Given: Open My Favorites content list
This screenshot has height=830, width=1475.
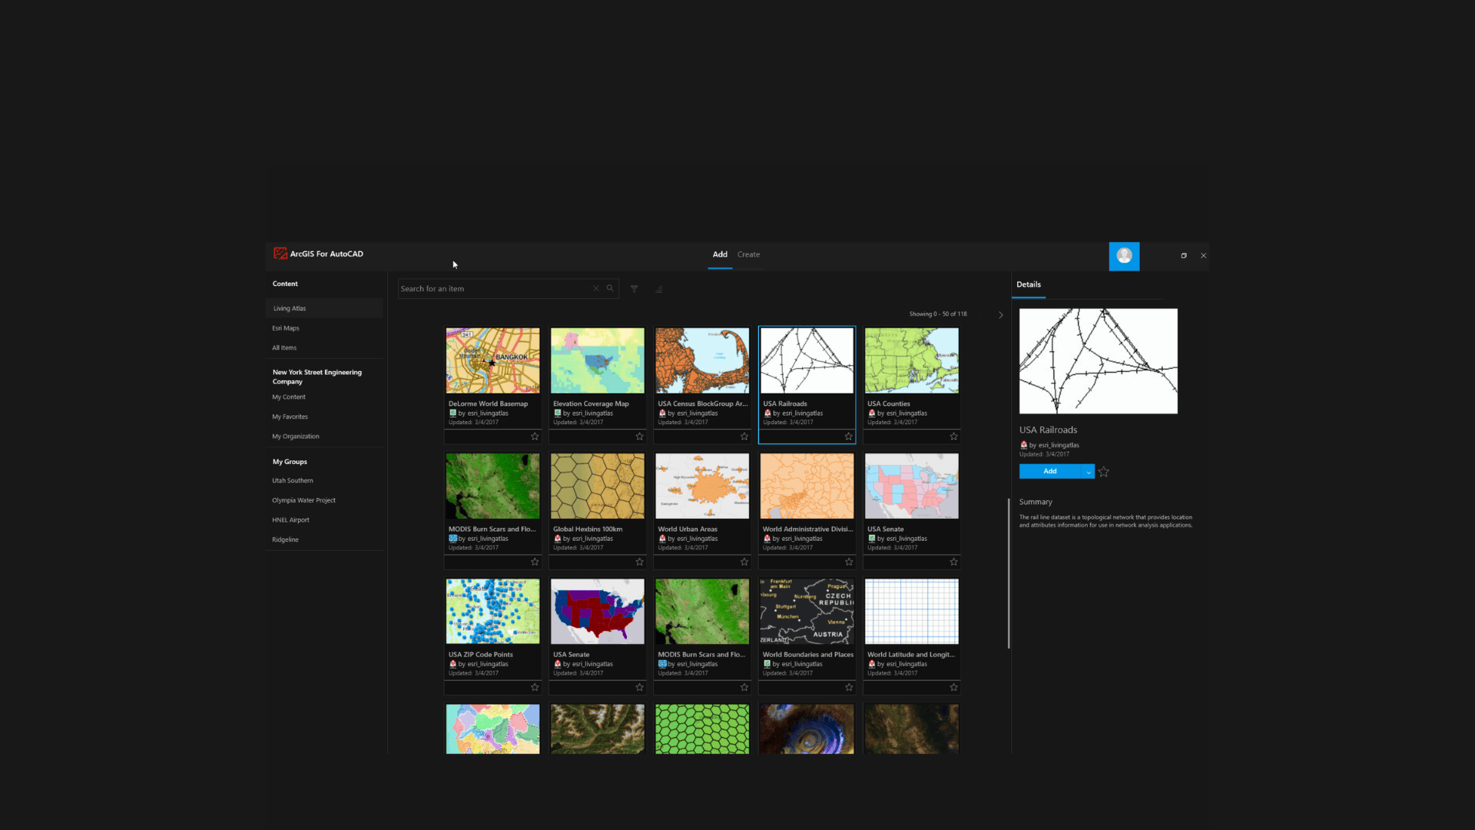Looking at the screenshot, I should [290, 417].
